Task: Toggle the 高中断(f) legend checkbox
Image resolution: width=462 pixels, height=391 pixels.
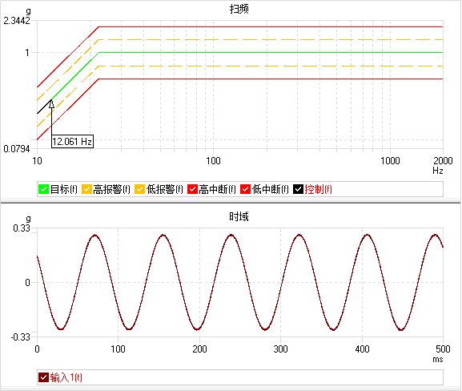Action: [192, 189]
